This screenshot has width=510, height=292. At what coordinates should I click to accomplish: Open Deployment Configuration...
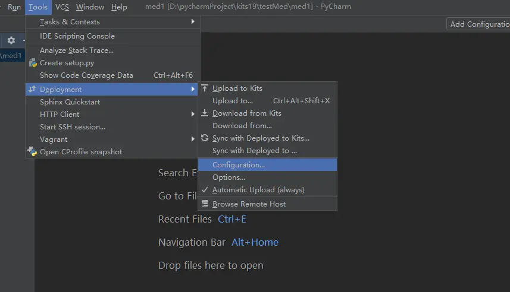tap(267, 165)
